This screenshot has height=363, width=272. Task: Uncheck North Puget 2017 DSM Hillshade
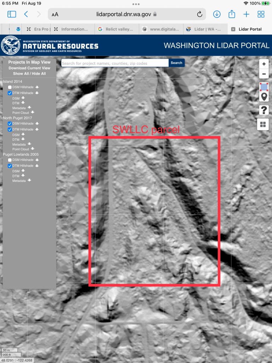(x=10, y=124)
